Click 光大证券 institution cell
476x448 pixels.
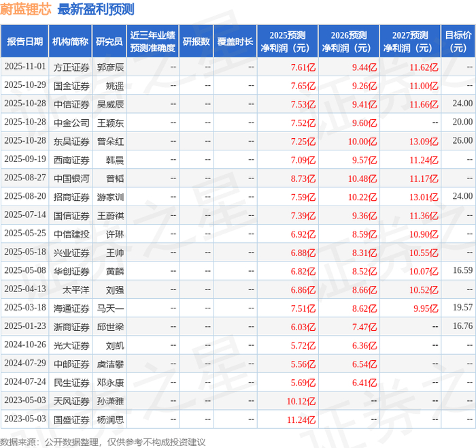pos(71,346)
